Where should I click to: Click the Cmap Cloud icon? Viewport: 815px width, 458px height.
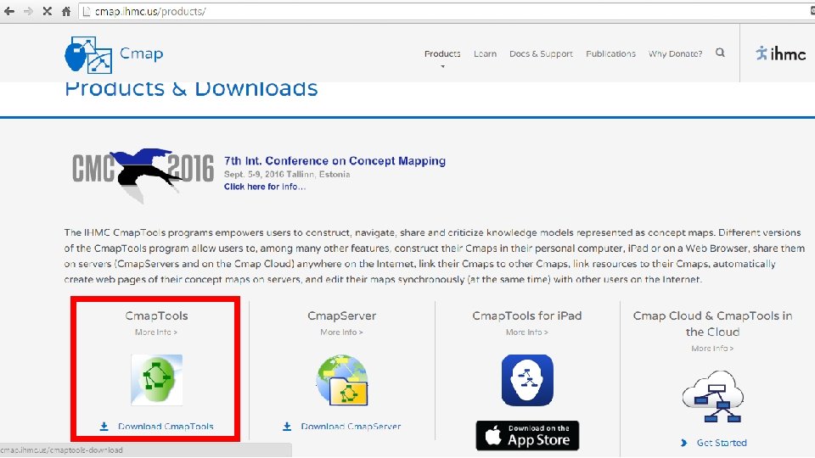point(712,396)
